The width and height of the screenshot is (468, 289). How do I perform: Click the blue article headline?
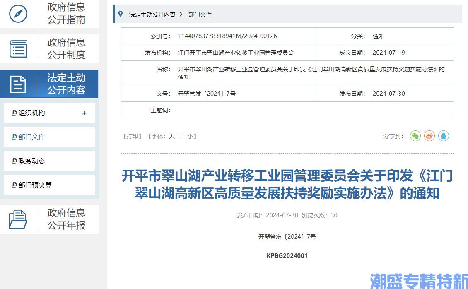click(x=287, y=184)
